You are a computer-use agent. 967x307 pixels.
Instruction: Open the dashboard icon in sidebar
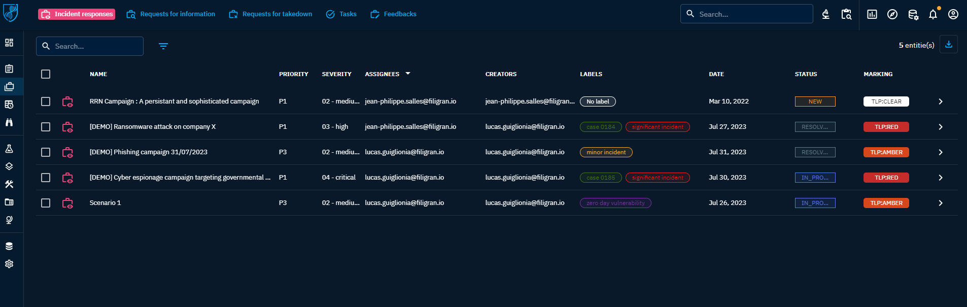coord(9,43)
